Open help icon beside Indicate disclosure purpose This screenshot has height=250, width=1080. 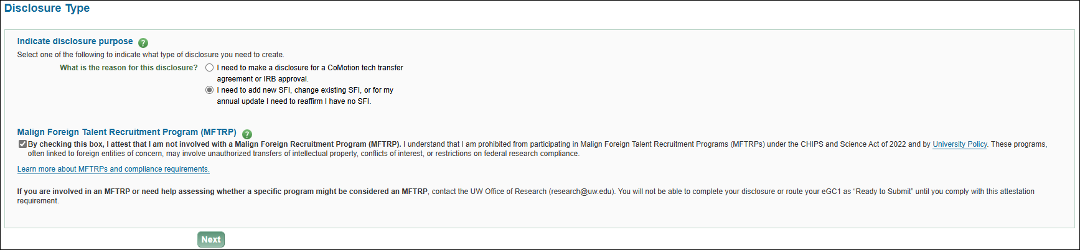coord(143,43)
